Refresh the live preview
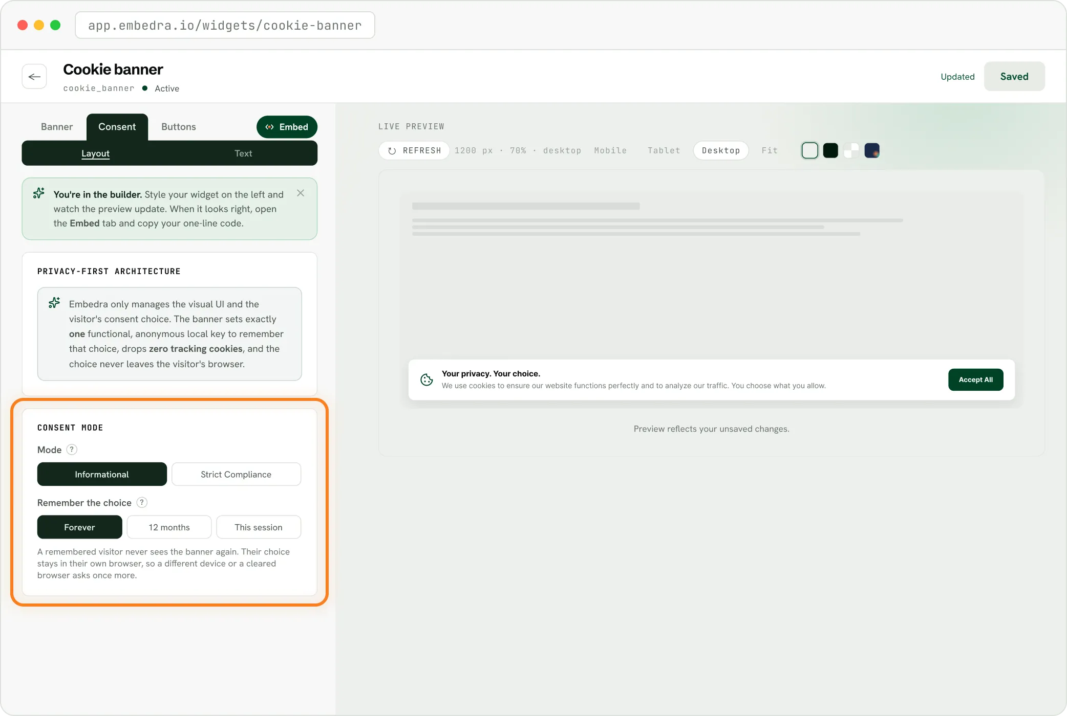Image resolution: width=1067 pixels, height=716 pixels. click(x=414, y=150)
